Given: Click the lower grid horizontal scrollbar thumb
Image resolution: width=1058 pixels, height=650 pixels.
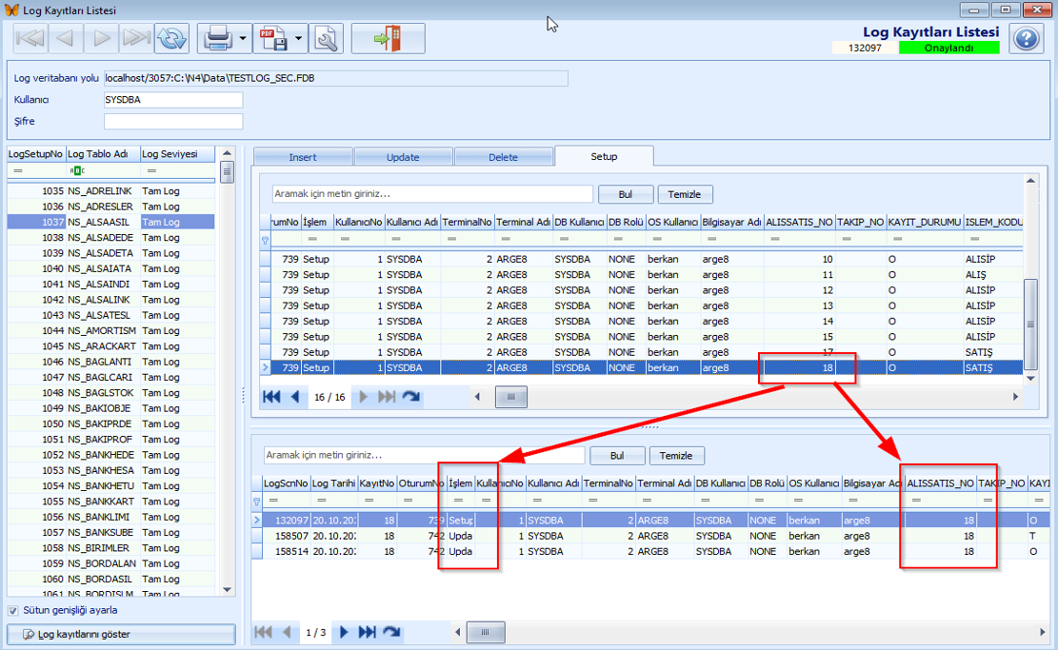Looking at the screenshot, I should click(x=486, y=632).
